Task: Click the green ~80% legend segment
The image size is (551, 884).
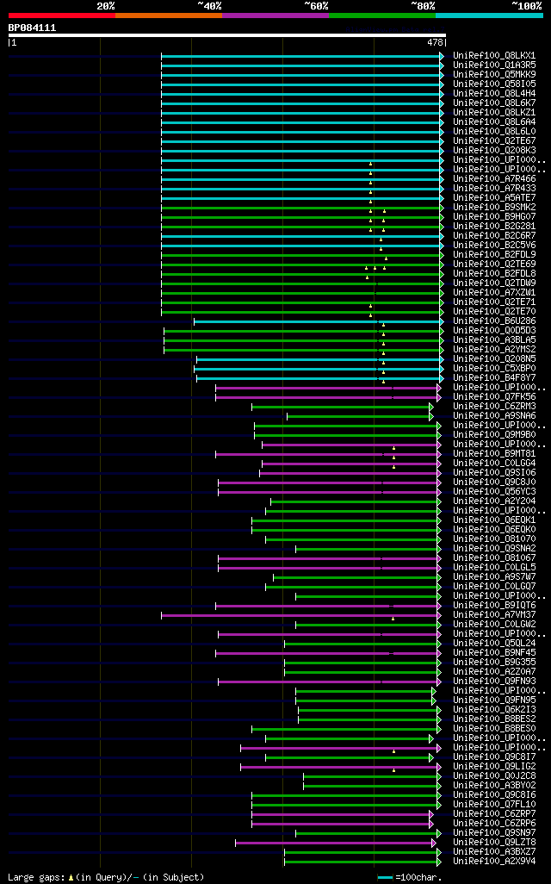Action: point(382,16)
